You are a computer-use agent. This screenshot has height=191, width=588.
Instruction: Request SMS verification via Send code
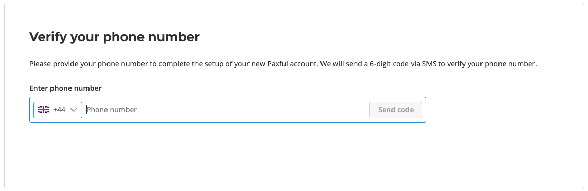click(396, 110)
